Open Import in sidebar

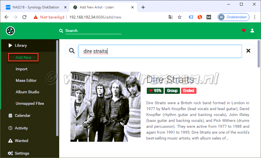[22, 69]
